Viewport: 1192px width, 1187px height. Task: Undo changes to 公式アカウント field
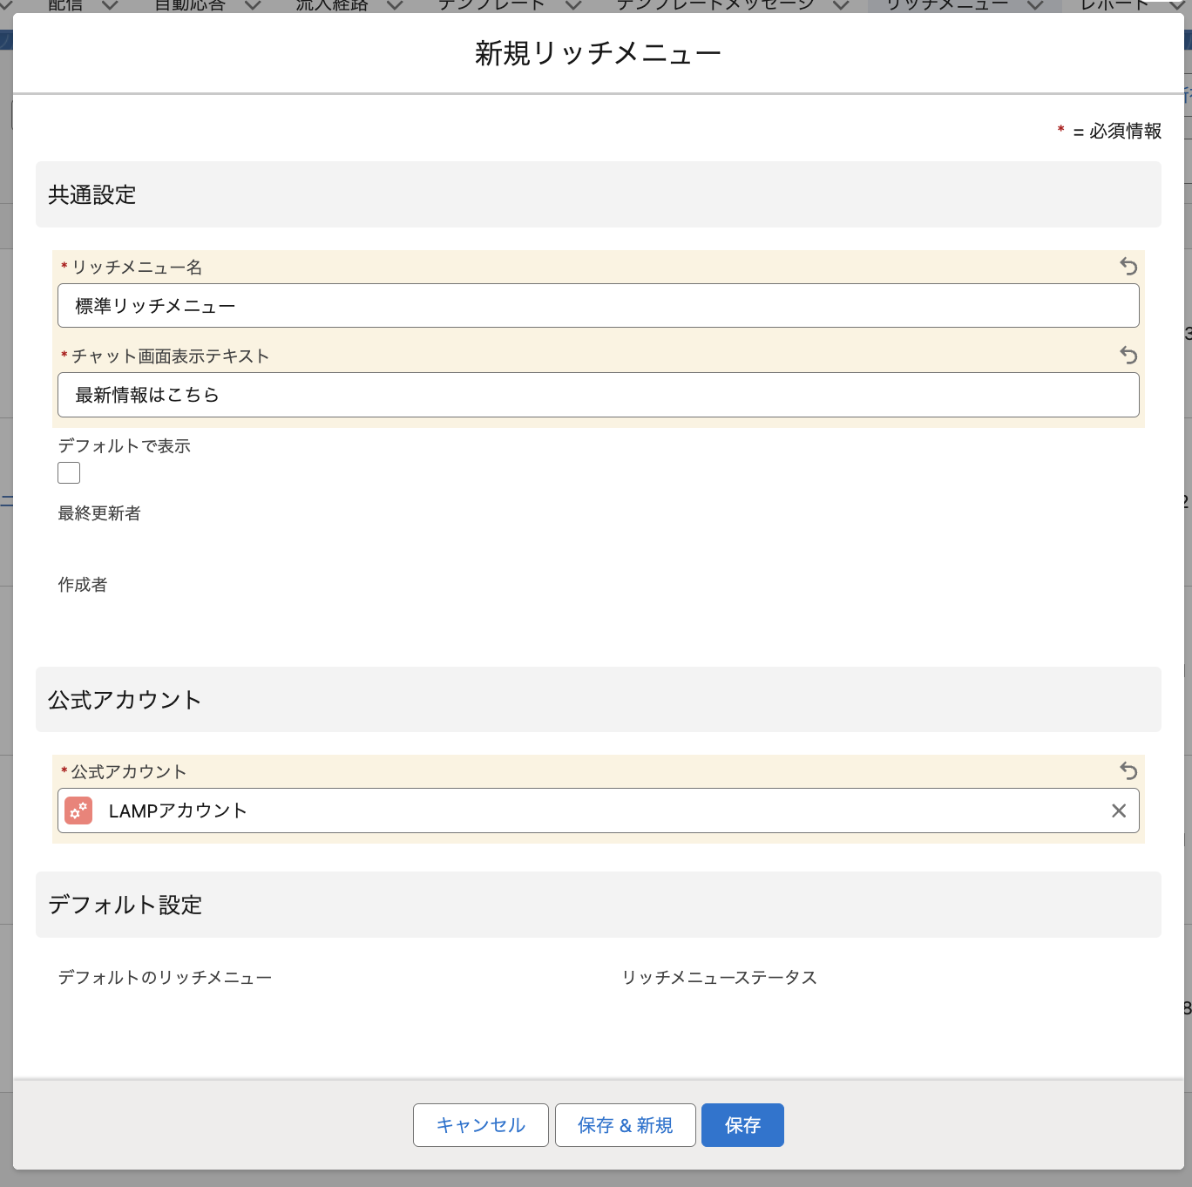click(1128, 771)
